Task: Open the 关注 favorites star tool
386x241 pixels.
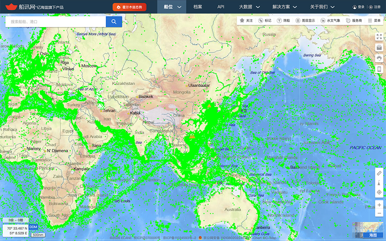Action: click(246, 20)
